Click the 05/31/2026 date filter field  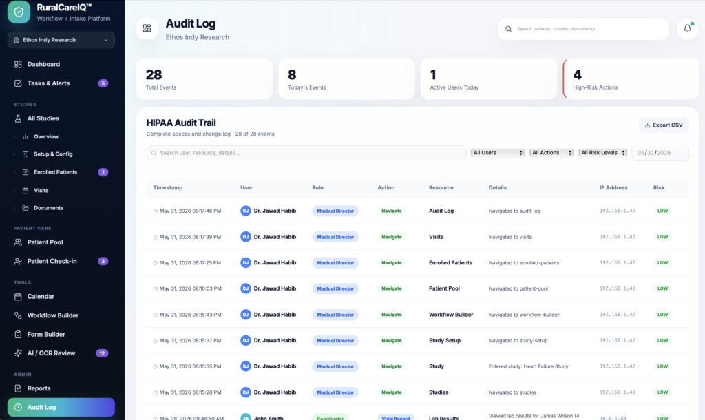coord(660,153)
